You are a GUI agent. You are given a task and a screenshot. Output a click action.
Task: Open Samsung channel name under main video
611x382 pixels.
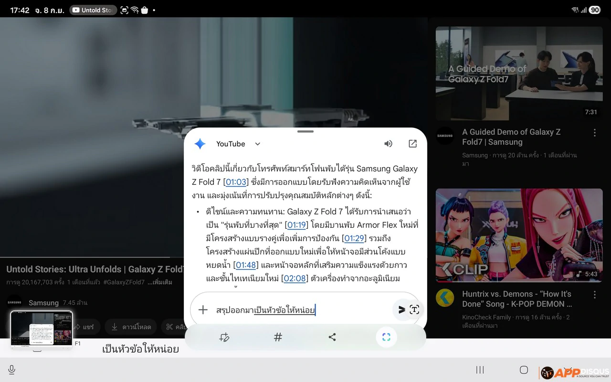pyautogui.click(x=43, y=303)
